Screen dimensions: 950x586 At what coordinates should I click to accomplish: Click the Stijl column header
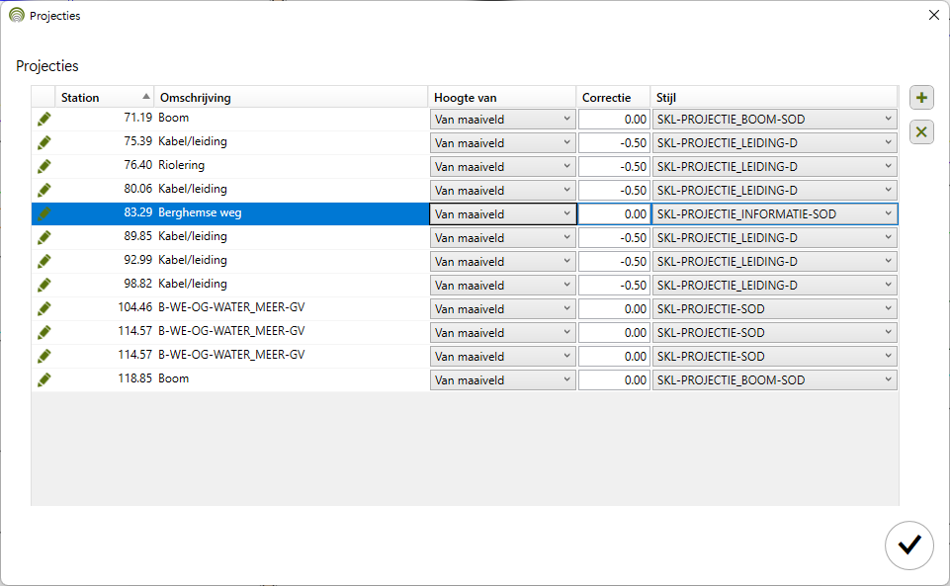[x=774, y=98]
